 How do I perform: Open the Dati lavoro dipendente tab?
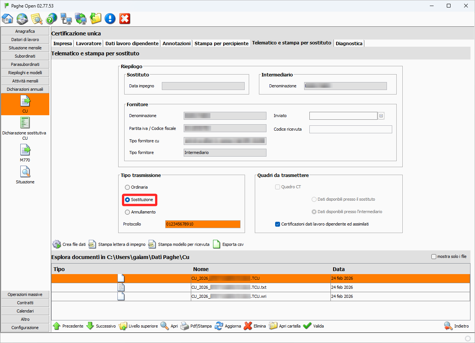pyautogui.click(x=132, y=44)
